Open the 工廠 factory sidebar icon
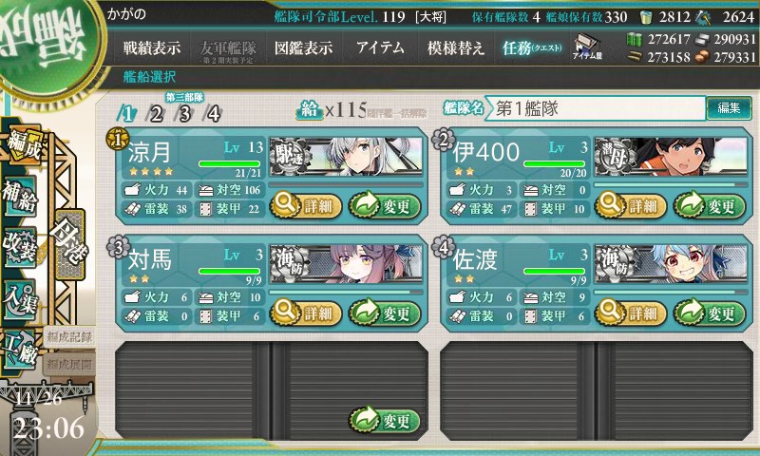 point(20,350)
